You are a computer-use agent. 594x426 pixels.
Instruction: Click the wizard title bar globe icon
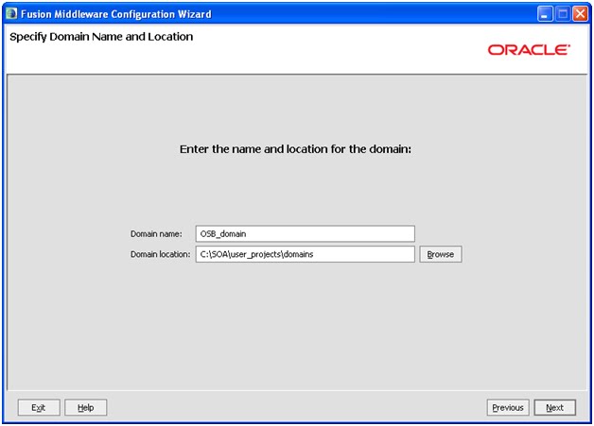coord(11,13)
